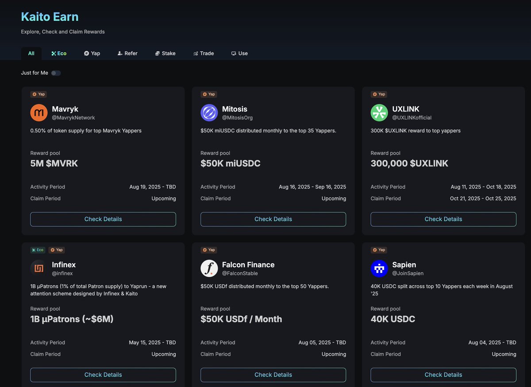Switch to the Eco tab
Viewport: 531px width, 387px height.
(59, 54)
